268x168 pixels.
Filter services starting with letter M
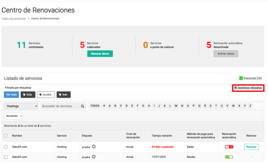tap(176, 106)
